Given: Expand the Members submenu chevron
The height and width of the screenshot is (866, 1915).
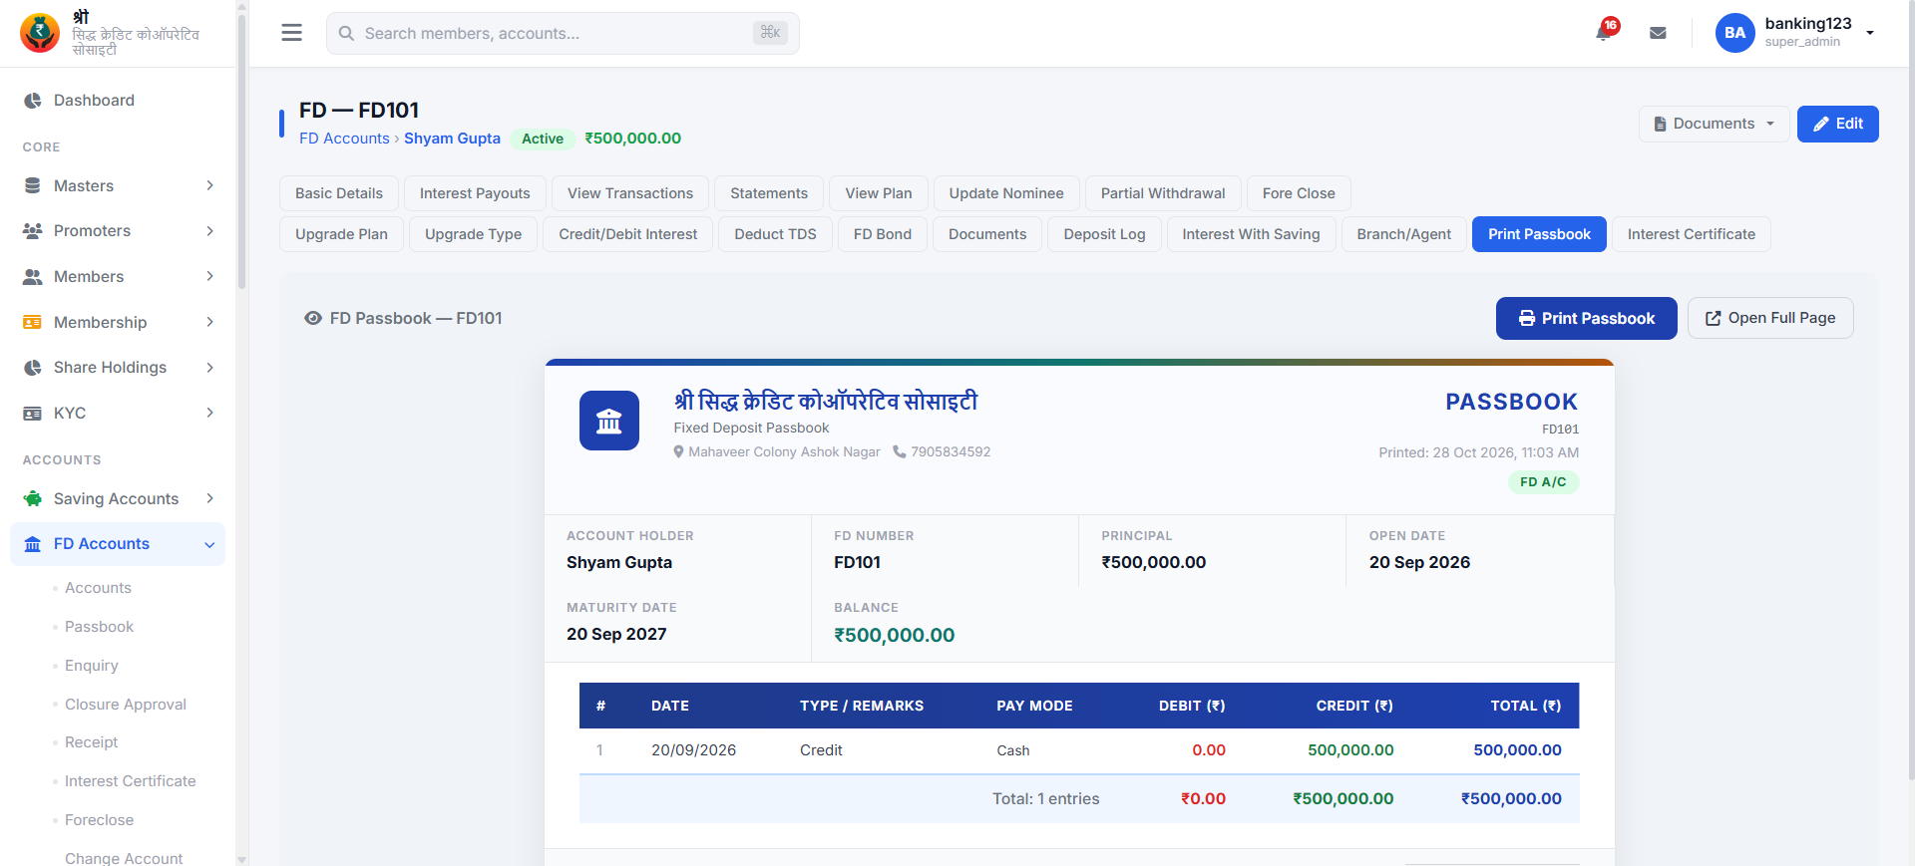Looking at the screenshot, I should (x=209, y=276).
